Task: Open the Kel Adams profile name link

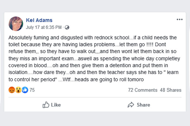Action: pos(40,20)
